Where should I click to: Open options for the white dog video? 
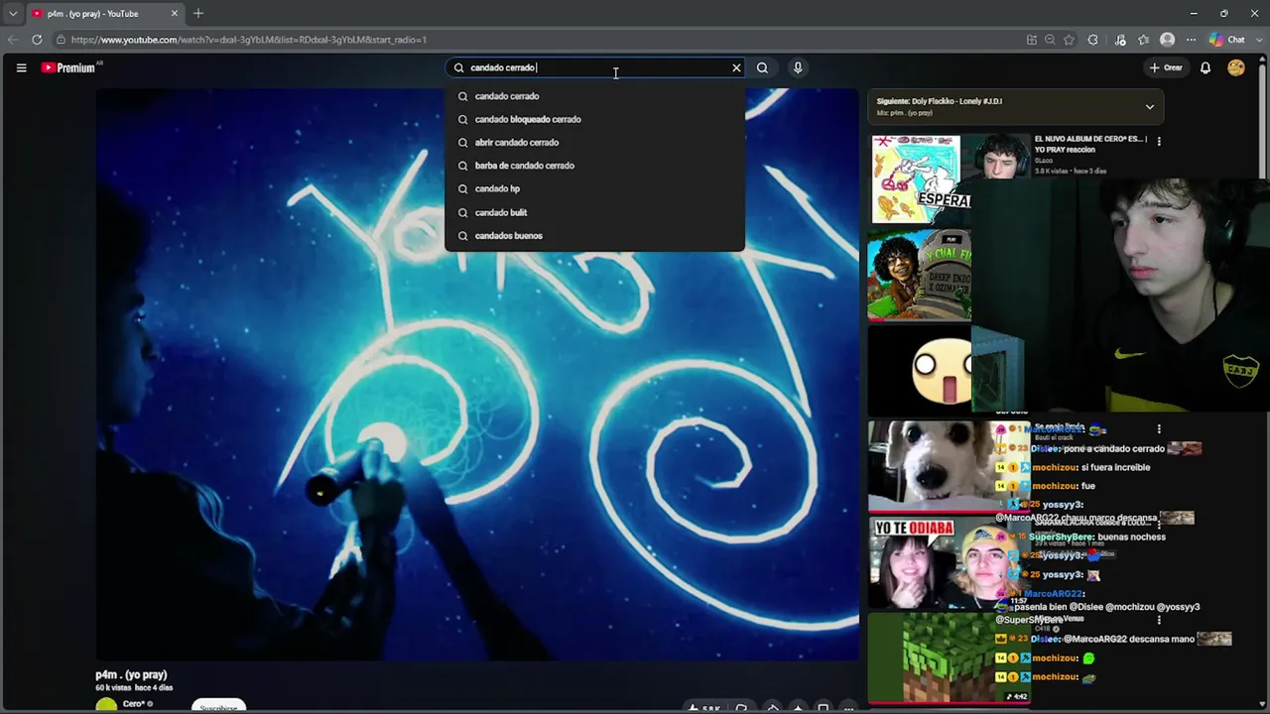[1159, 429]
